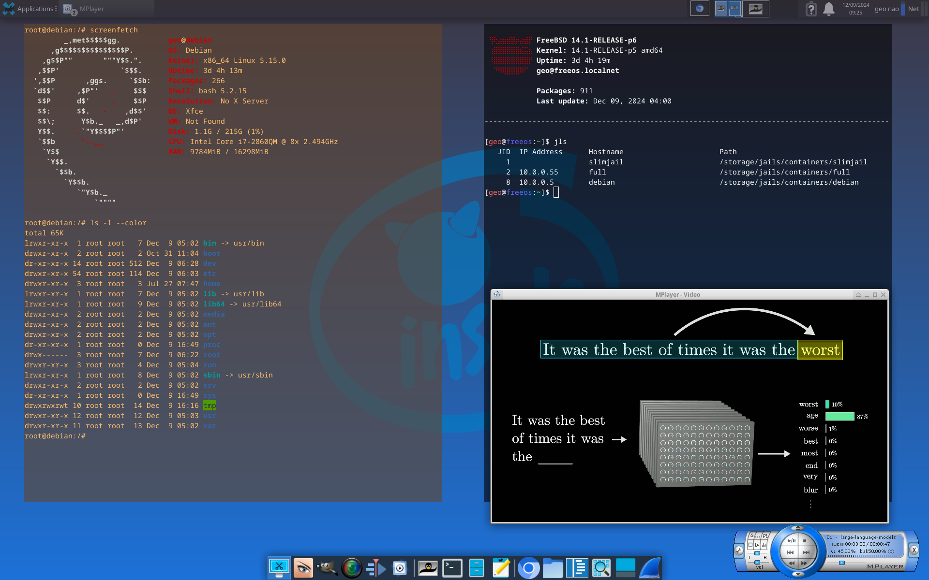Screen dimensions: 929x580
Task: Click the FreeBSD terminal shell prompt
Action: coord(518,192)
